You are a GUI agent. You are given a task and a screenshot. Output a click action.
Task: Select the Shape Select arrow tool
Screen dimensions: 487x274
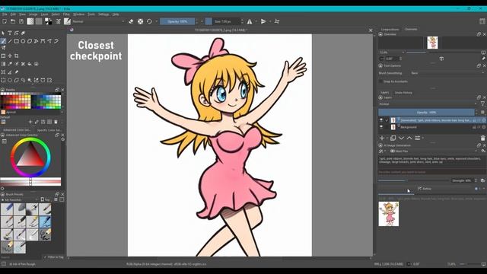3,33
